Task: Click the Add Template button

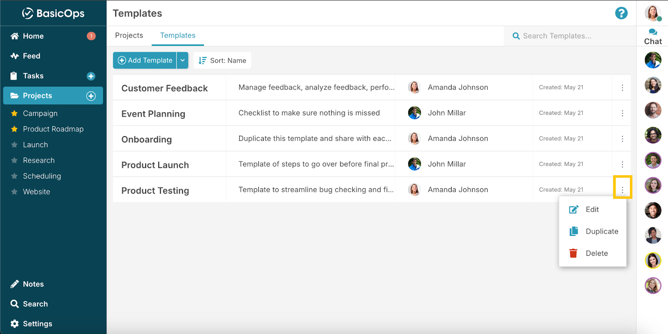Action: click(145, 60)
